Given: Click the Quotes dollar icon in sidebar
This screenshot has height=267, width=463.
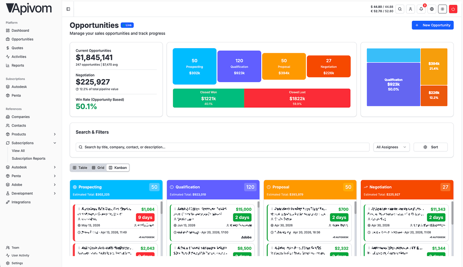Looking at the screenshot, I should [8, 48].
